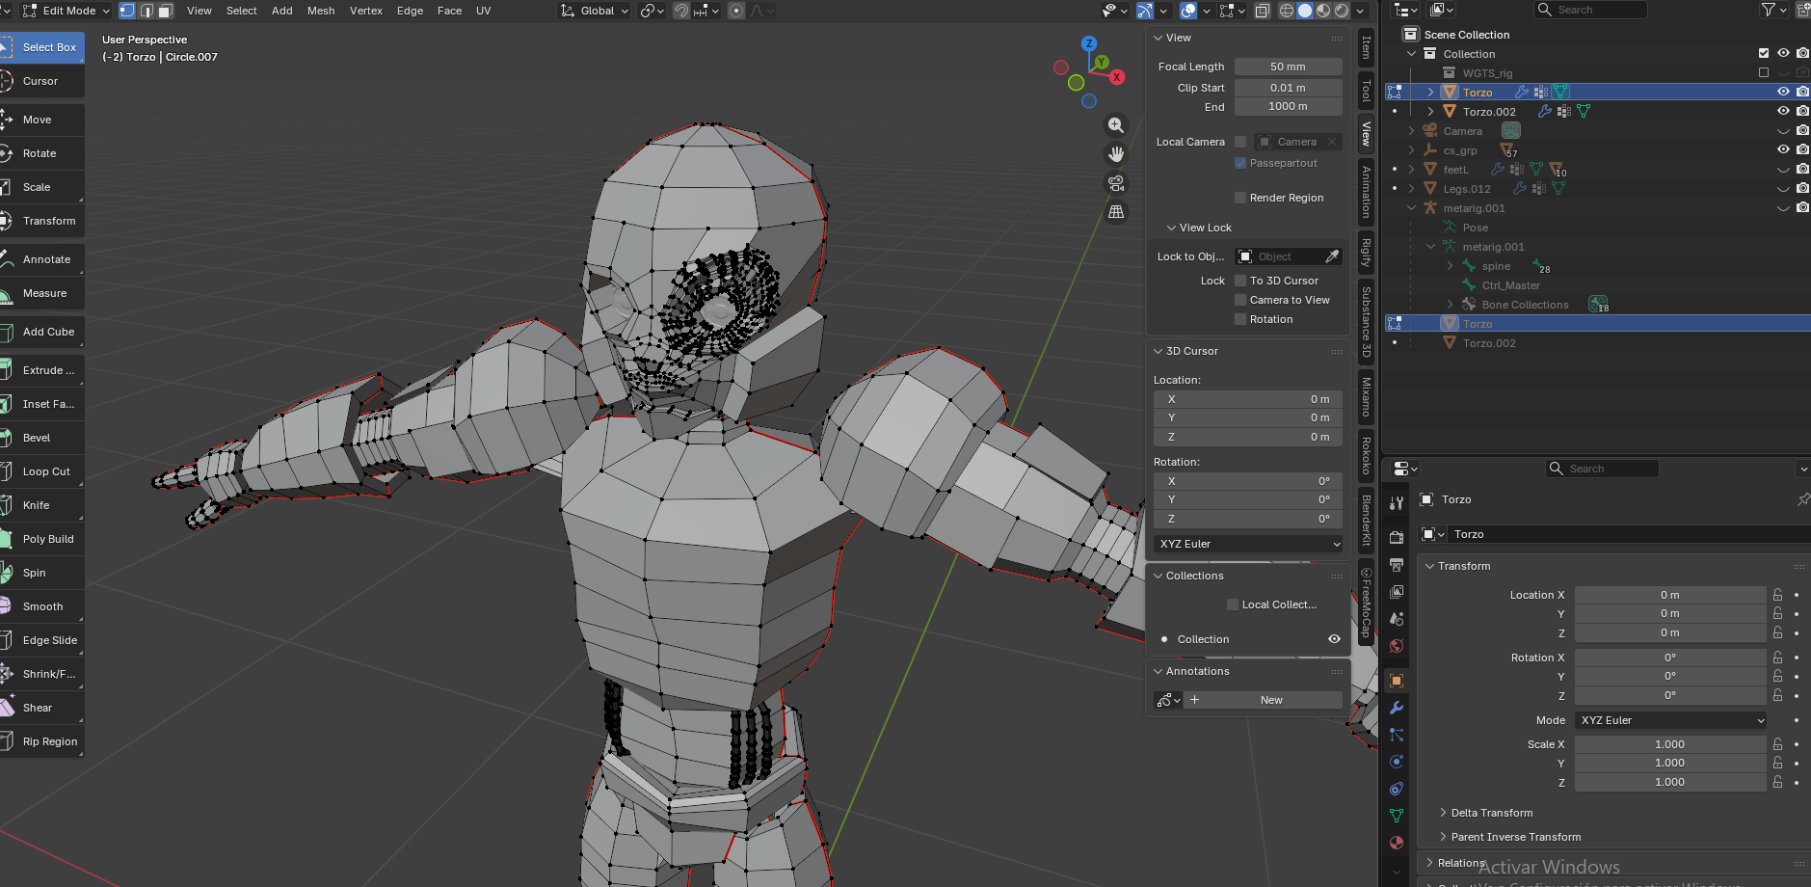Click the zoom magnifier viewport gizmo
The width and height of the screenshot is (1811, 887).
(x=1116, y=125)
